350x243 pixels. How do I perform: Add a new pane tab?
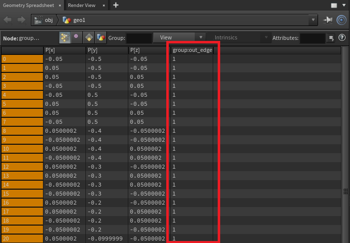point(116,5)
